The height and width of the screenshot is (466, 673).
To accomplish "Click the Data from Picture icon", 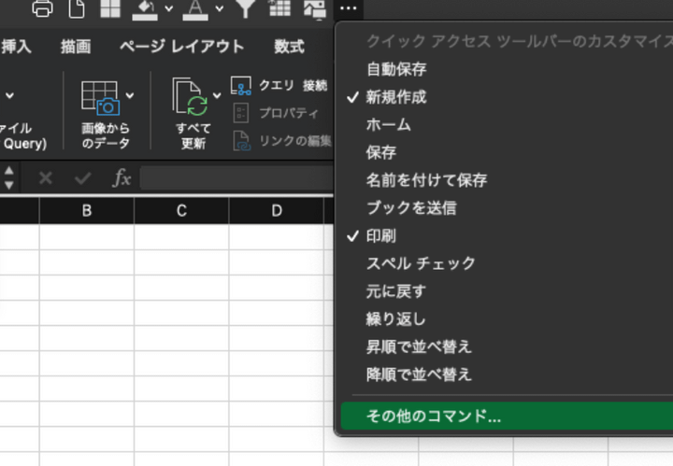I will (99, 98).
